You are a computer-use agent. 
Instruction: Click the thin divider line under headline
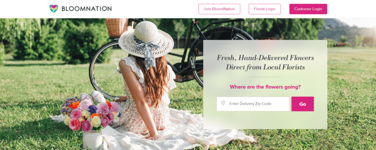265,77
